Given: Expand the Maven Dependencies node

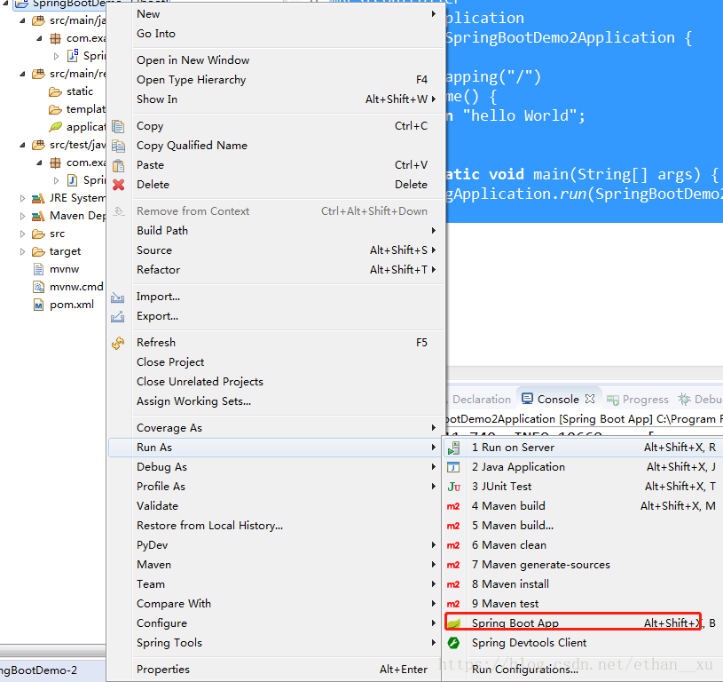Looking at the screenshot, I should (x=22, y=216).
